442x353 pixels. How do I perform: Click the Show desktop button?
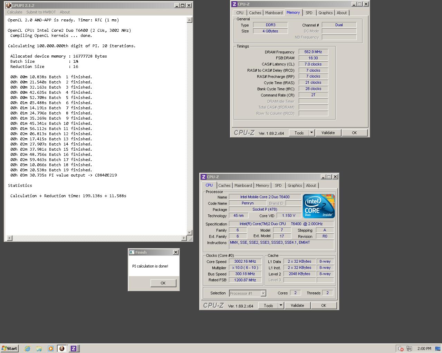(438, 349)
